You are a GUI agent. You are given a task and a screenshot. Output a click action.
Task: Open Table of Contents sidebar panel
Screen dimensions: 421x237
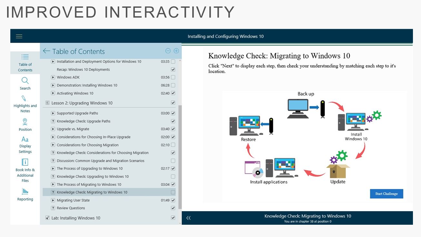[25, 63]
